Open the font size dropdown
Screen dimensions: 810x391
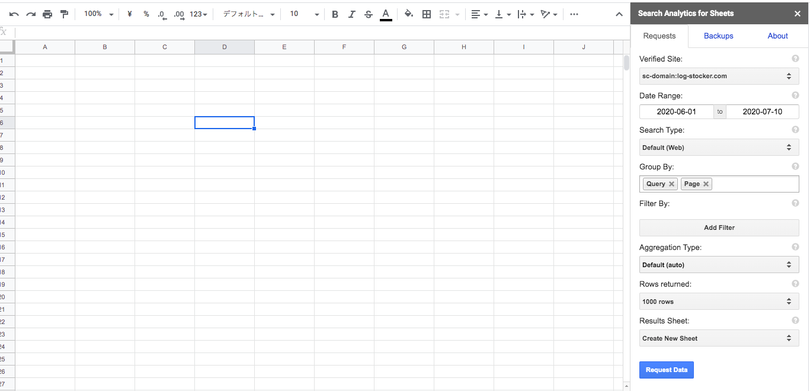304,14
